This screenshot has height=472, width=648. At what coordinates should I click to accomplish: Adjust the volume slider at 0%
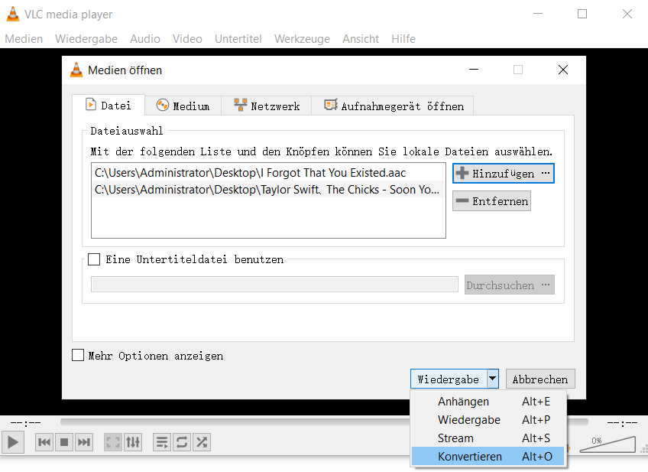click(607, 444)
